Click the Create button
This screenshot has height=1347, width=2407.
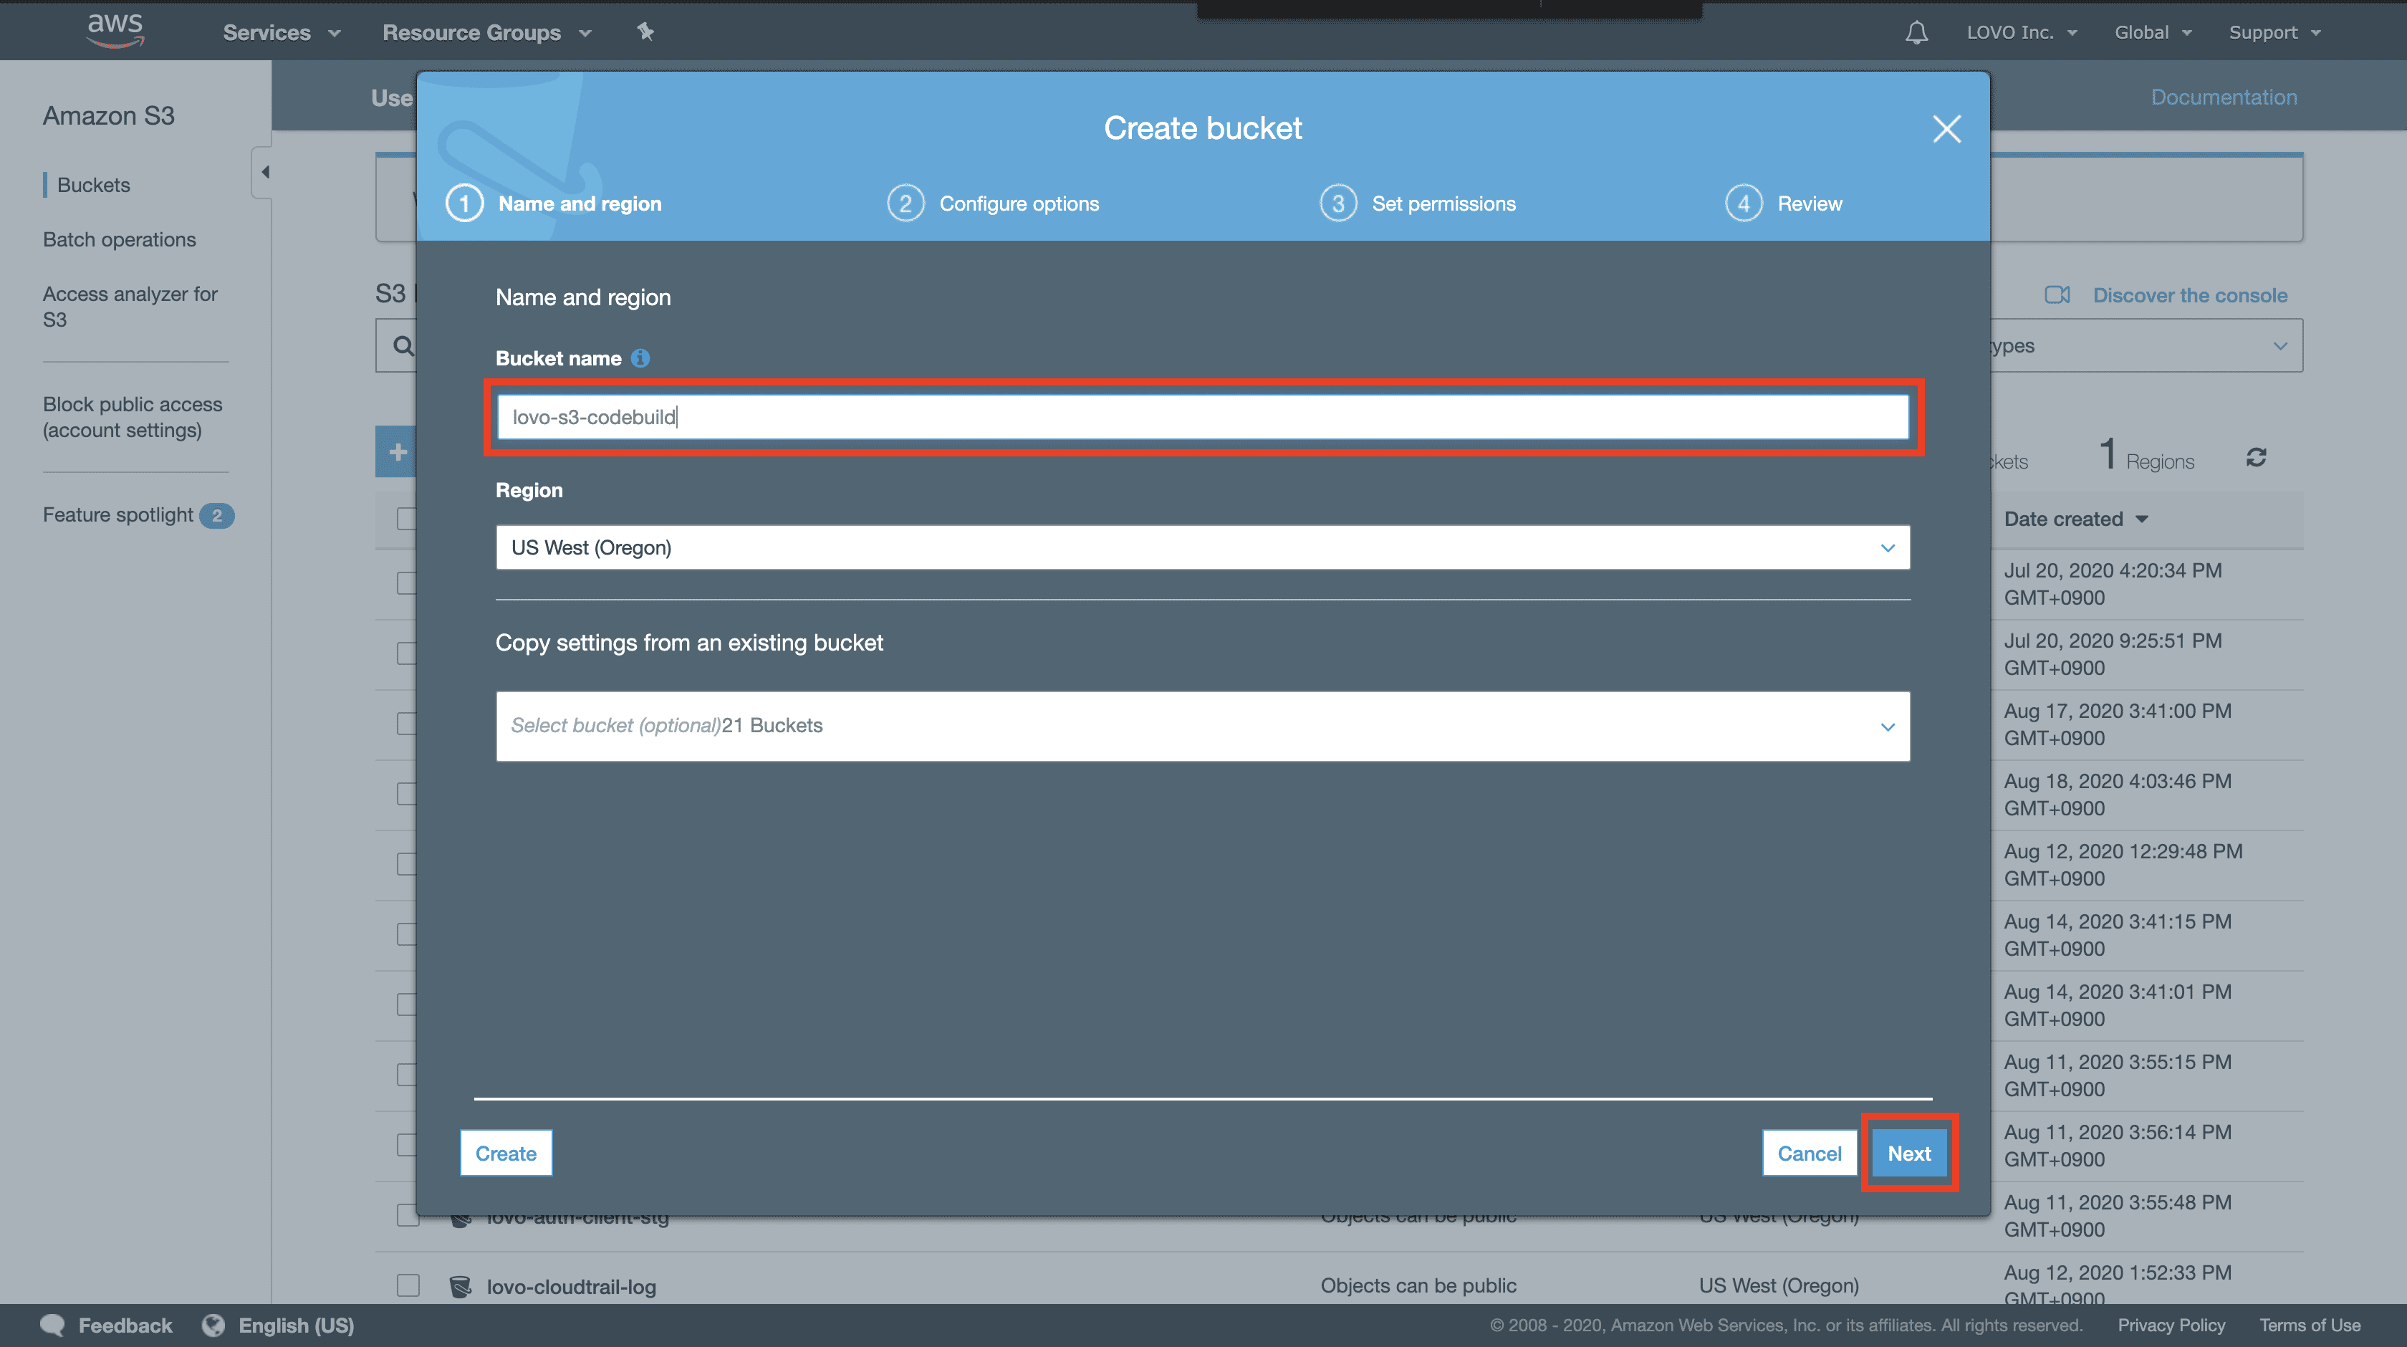pos(506,1153)
